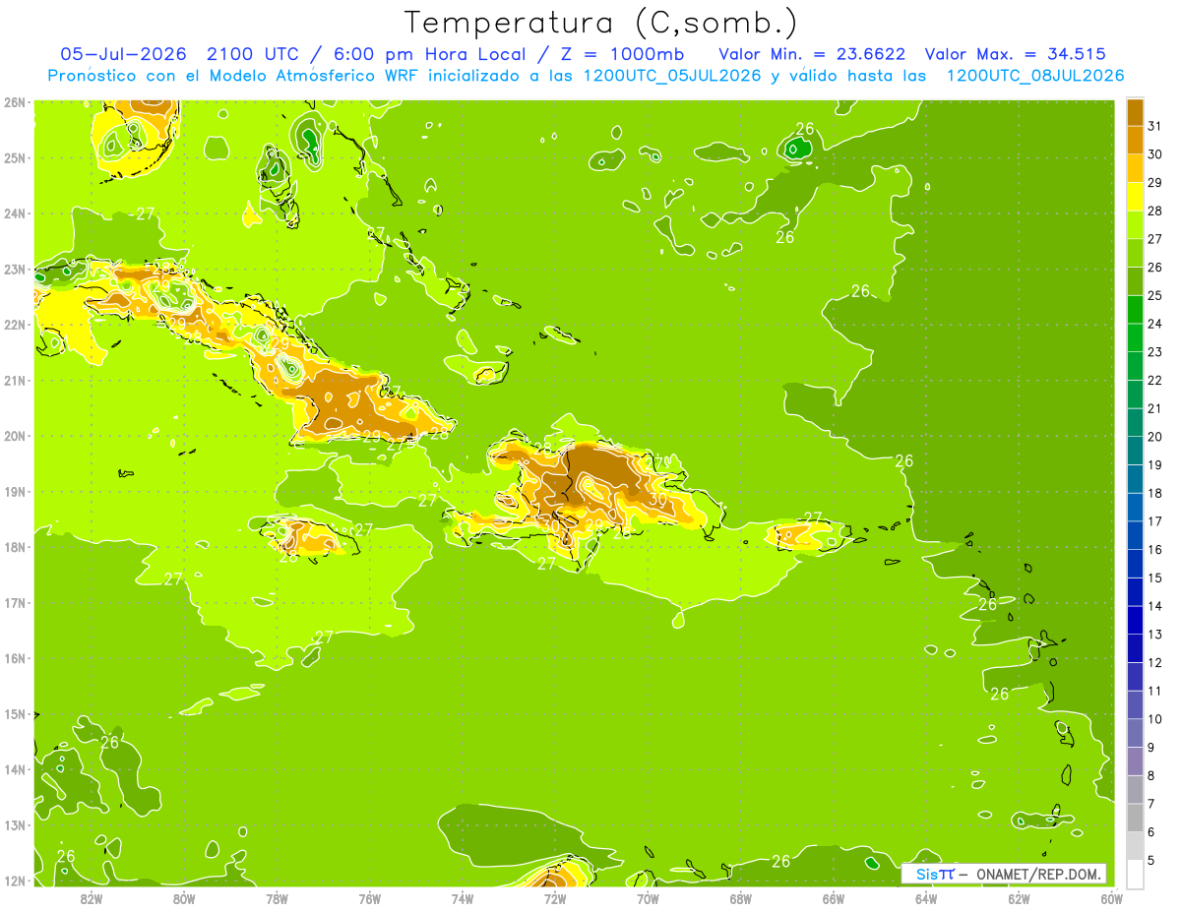Screen dimensions: 1181x912
Task: Click the "25N" latitude axis label
Action: [15, 157]
